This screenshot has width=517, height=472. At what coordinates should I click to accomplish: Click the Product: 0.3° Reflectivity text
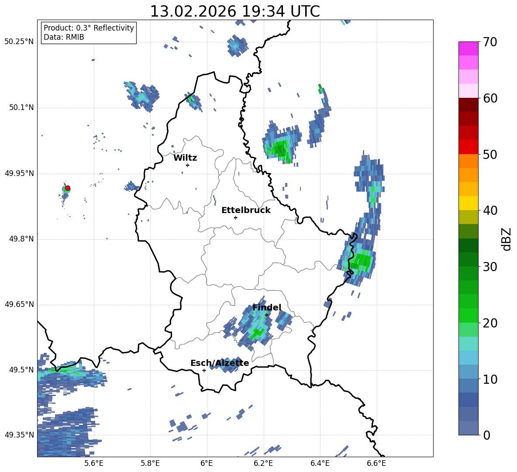[x=89, y=28]
